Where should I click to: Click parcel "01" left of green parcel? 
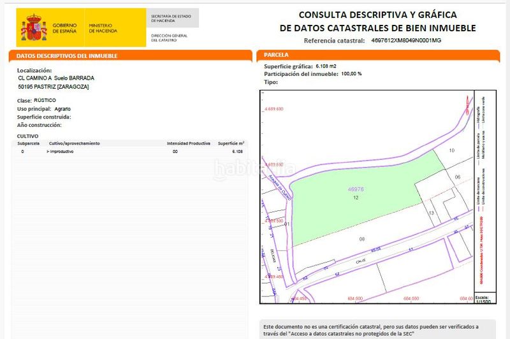(286, 224)
